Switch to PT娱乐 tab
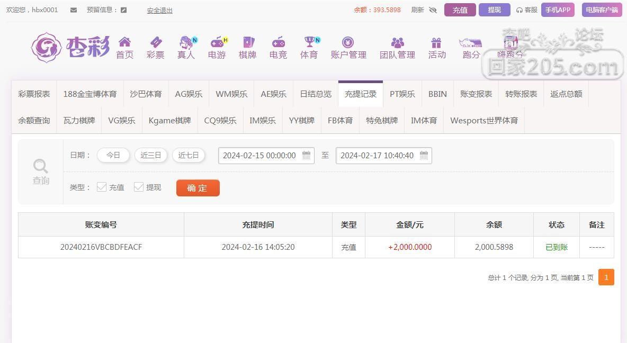This screenshot has height=343, width=627. (402, 94)
